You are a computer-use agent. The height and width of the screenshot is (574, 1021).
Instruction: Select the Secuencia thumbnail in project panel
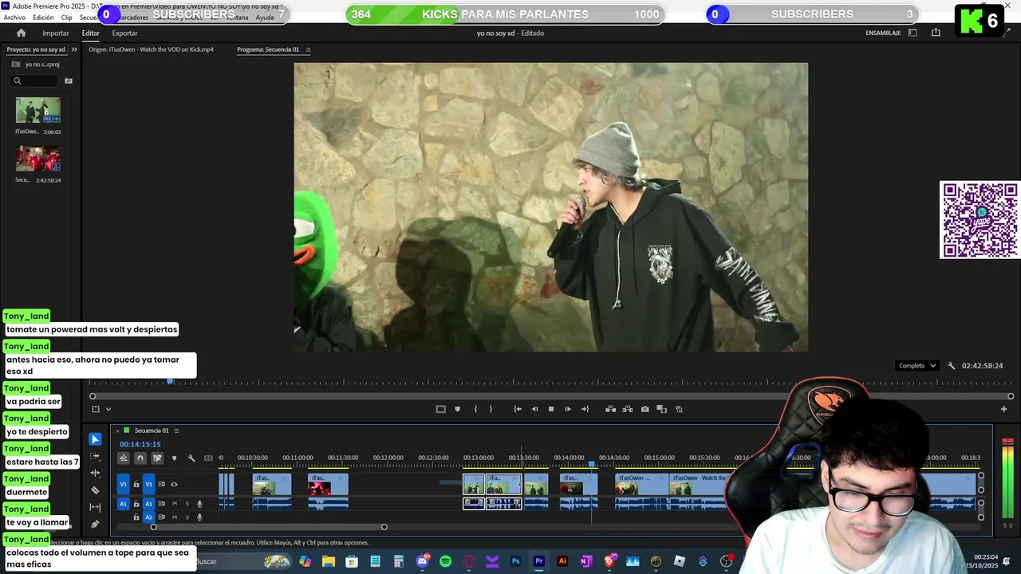[37, 159]
